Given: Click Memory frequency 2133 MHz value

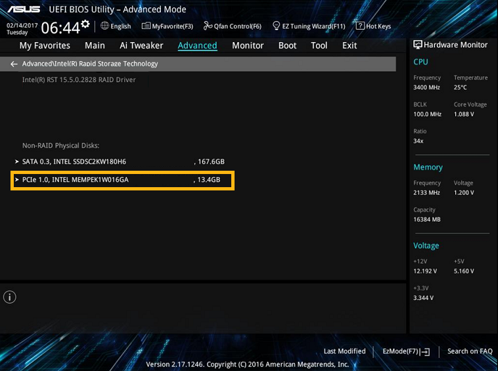Looking at the screenshot, I should pos(426,192).
